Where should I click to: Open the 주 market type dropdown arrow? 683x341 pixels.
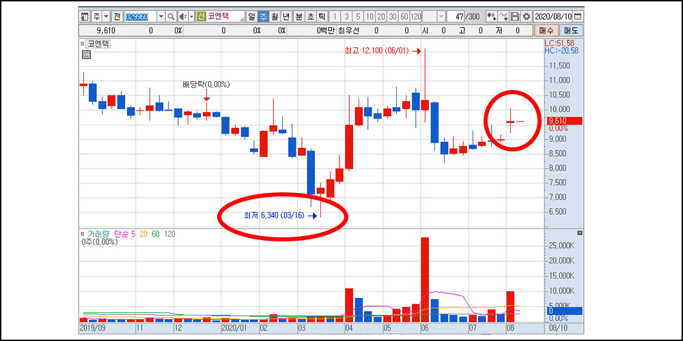point(106,16)
